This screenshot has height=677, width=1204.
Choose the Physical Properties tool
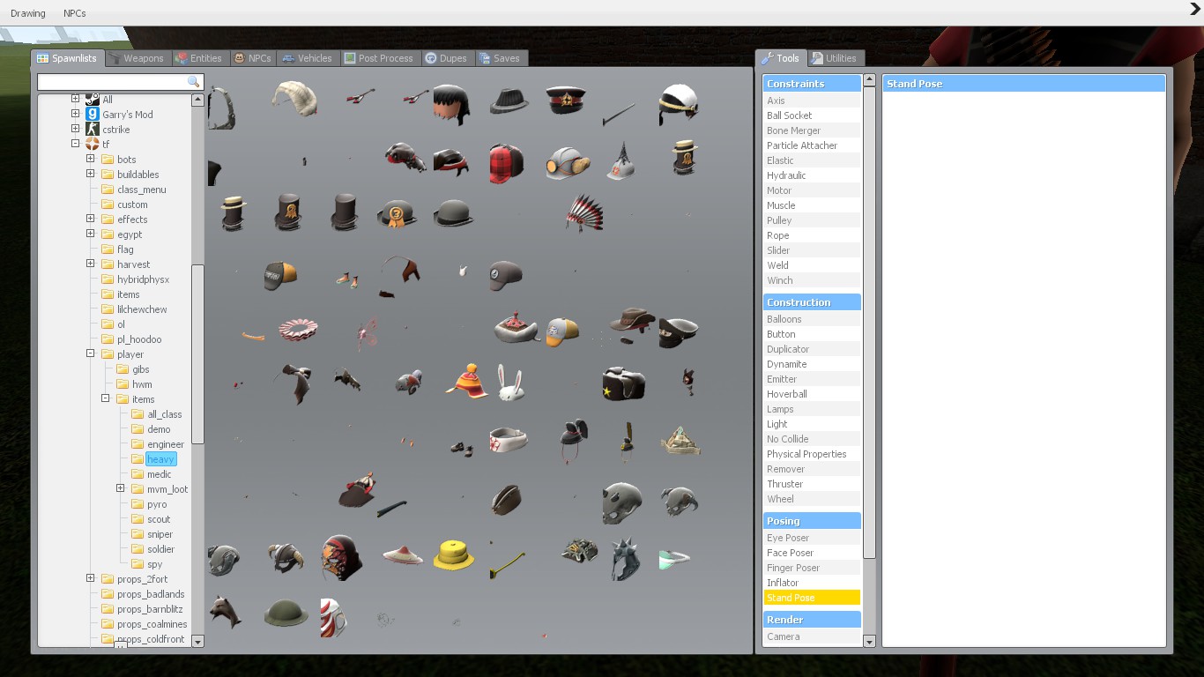tap(806, 454)
